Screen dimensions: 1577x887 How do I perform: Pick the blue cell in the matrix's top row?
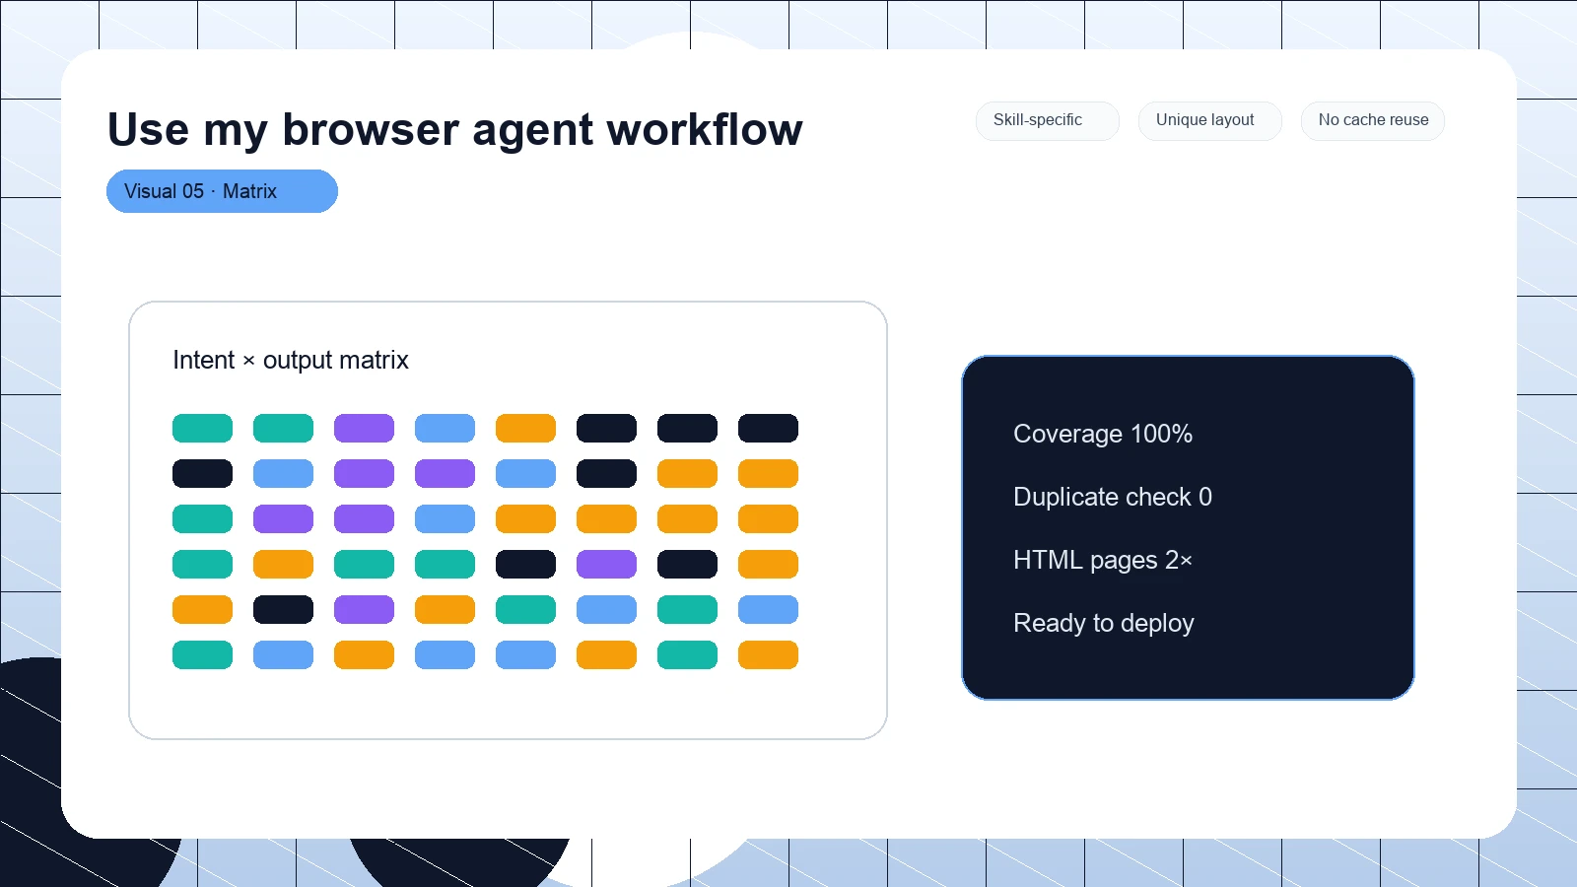pyautogui.click(x=445, y=429)
